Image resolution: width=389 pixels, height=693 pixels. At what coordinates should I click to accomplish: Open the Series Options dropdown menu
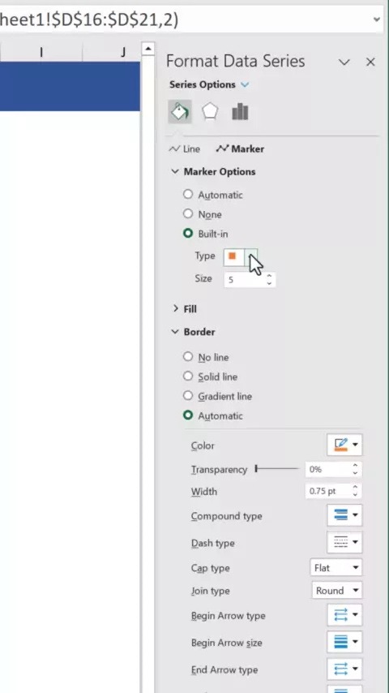(x=209, y=84)
